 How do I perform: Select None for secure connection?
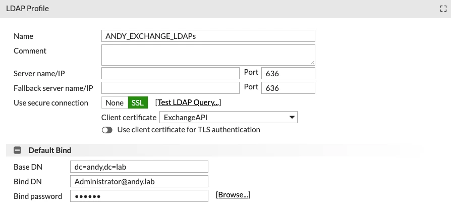point(115,102)
